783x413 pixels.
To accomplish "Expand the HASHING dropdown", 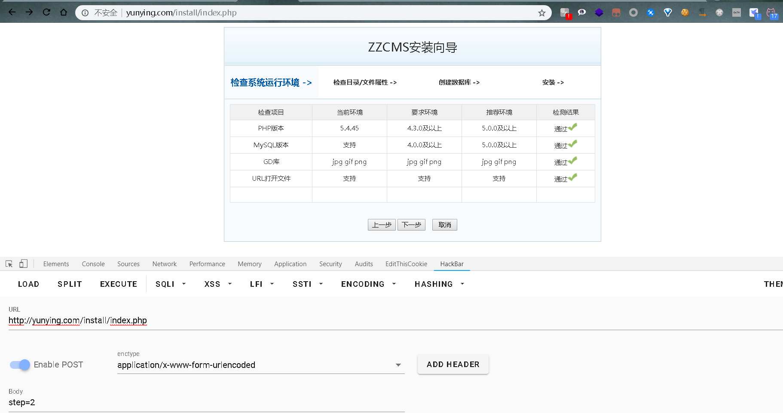I will tap(439, 284).
